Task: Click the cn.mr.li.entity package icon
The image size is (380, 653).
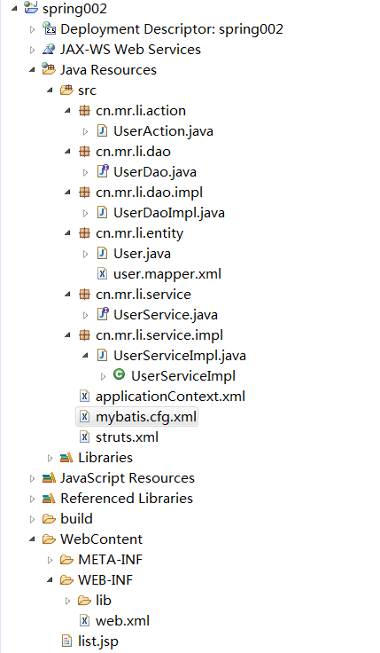Action: click(x=84, y=232)
